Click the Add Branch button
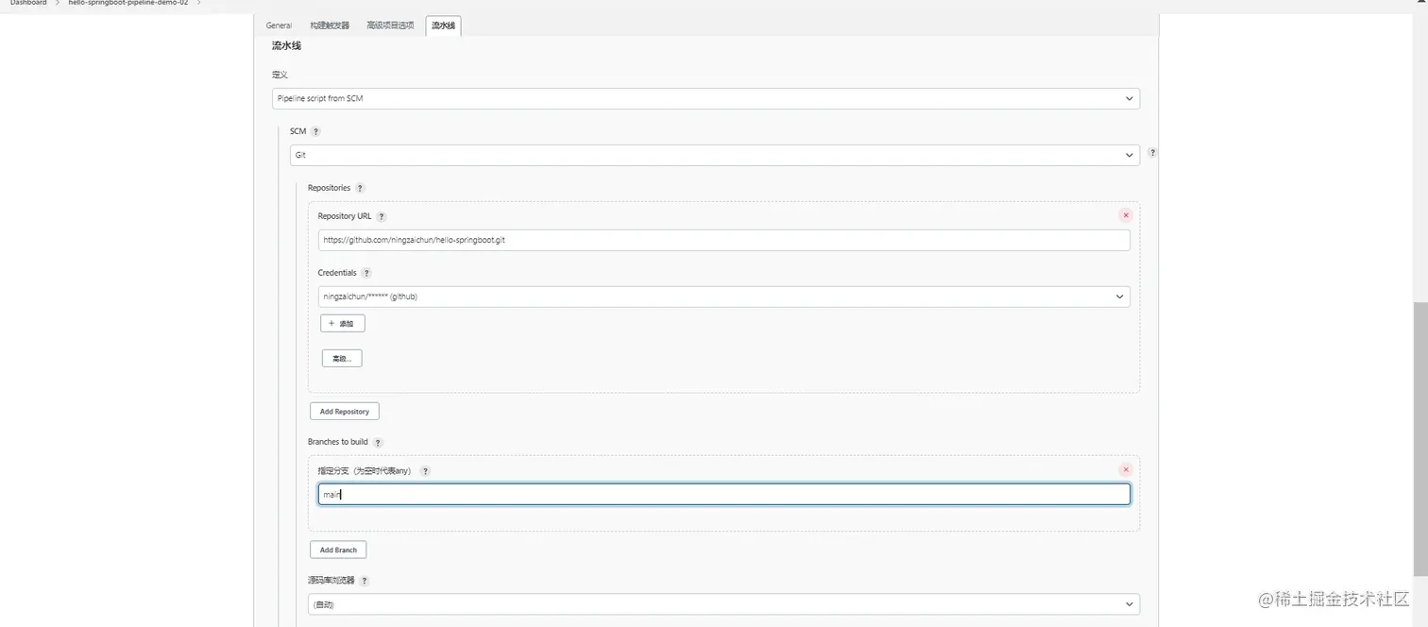 (338, 550)
